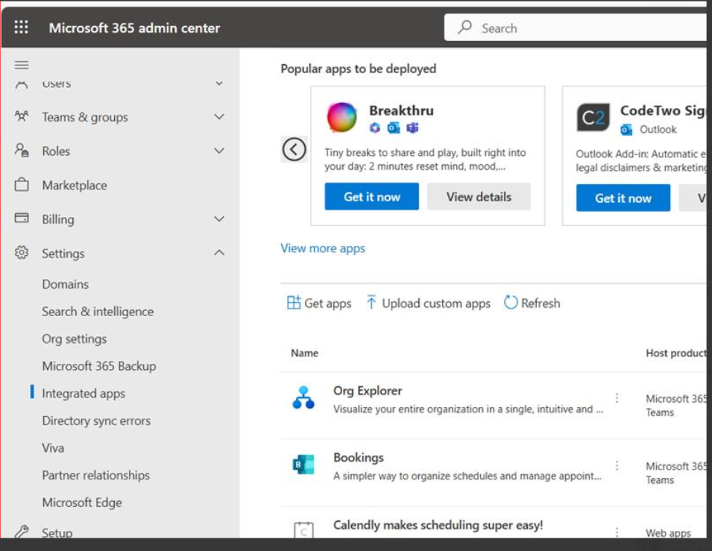The width and height of the screenshot is (712, 551).
Task: Click the search magnifier icon
Action: point(464,28)
